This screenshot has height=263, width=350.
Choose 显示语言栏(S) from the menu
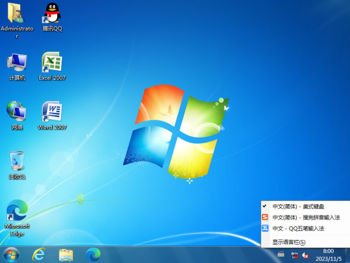pos(305,242)
